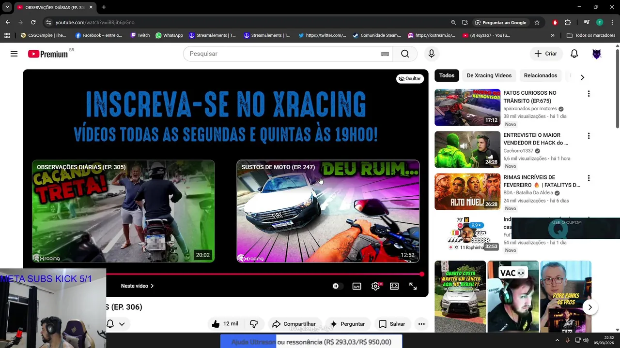The width and height of the screenshot is (620, 348).
Task: Click the magnifier search button
Action: coord(405,54)
